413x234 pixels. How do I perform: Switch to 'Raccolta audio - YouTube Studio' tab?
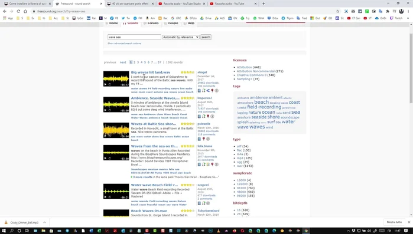pyautogui.click(x=181, y=4)
